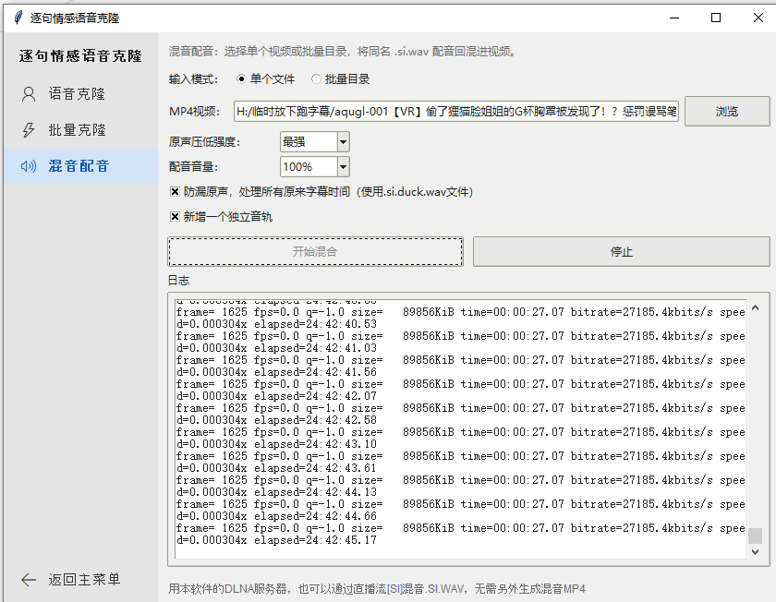Toggle the 新增一个独立音轨 checkbox
776x602 pixels.
coord(175,217)
